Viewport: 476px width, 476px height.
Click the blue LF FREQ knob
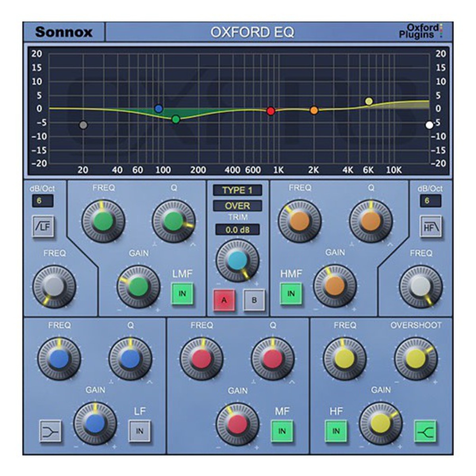click(59, 359)
